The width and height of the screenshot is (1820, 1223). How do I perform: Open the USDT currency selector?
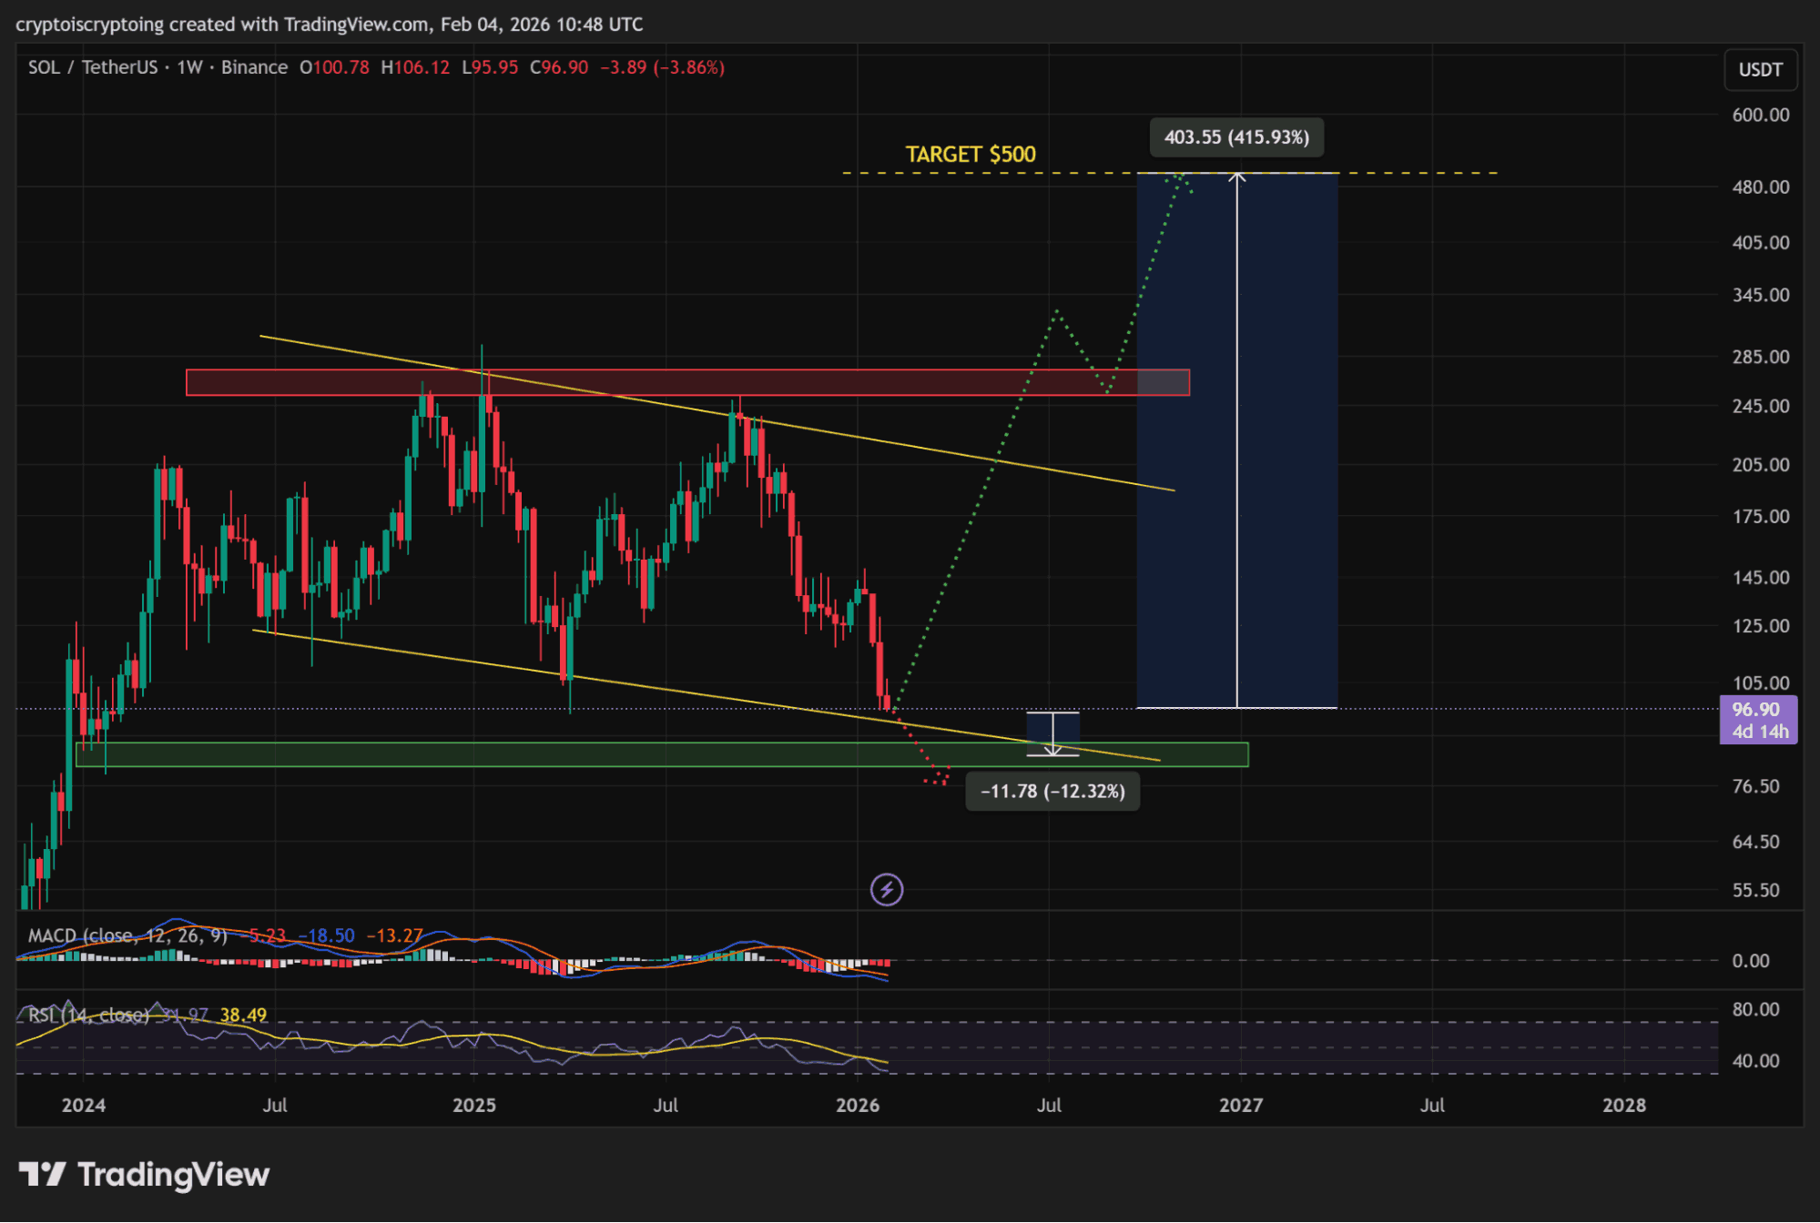point(1759,70)
